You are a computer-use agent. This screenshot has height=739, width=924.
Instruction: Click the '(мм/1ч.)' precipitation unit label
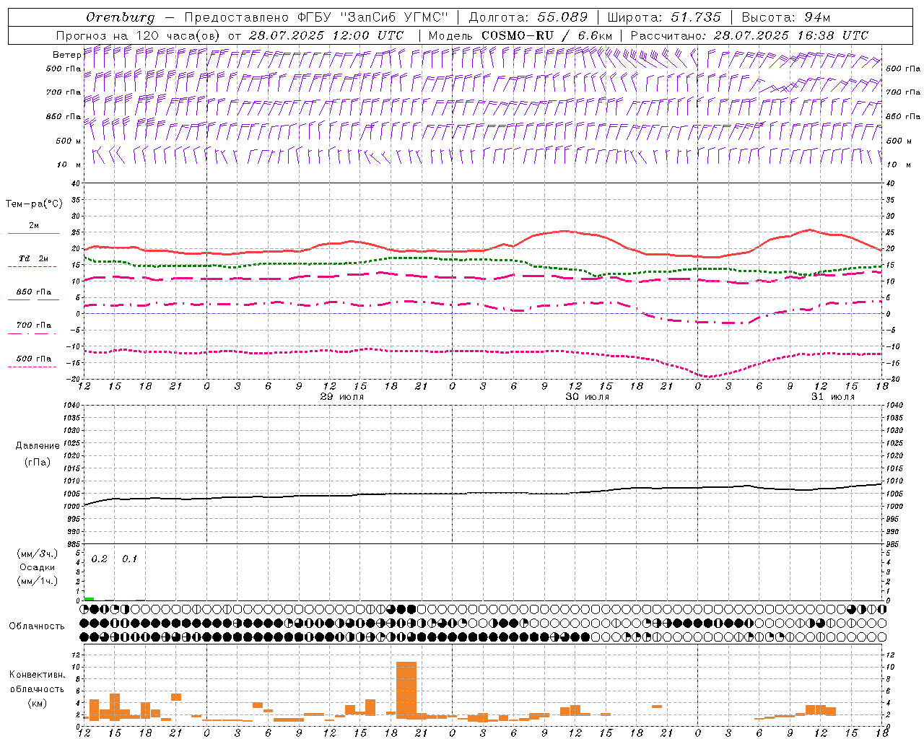[38, 582]
